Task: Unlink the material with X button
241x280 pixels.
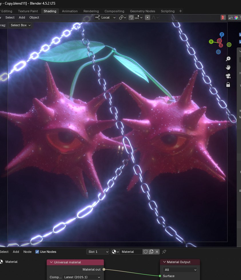Action: 157,252
